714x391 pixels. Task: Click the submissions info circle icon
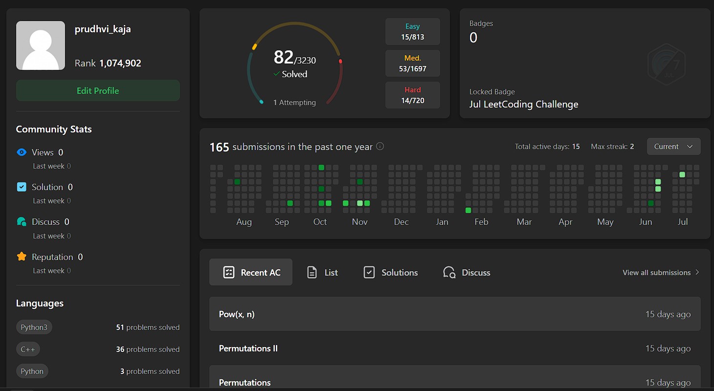click(380, 147)
